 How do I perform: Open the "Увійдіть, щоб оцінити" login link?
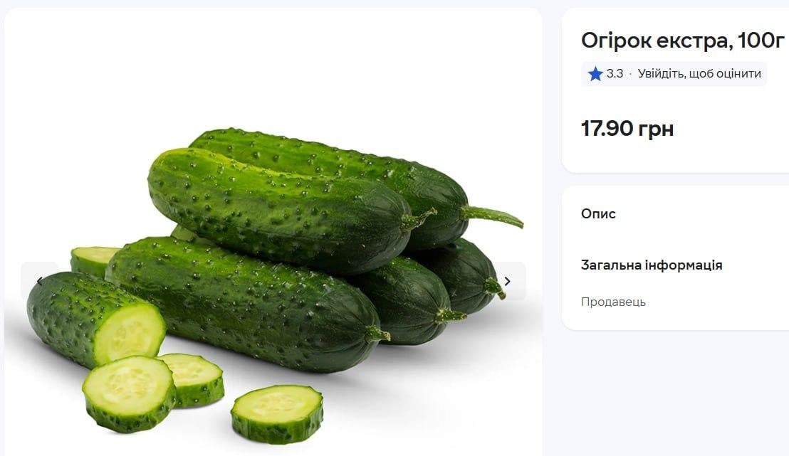(699, 74)
